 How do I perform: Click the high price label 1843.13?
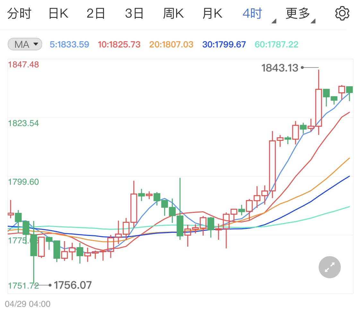(280, 68)
